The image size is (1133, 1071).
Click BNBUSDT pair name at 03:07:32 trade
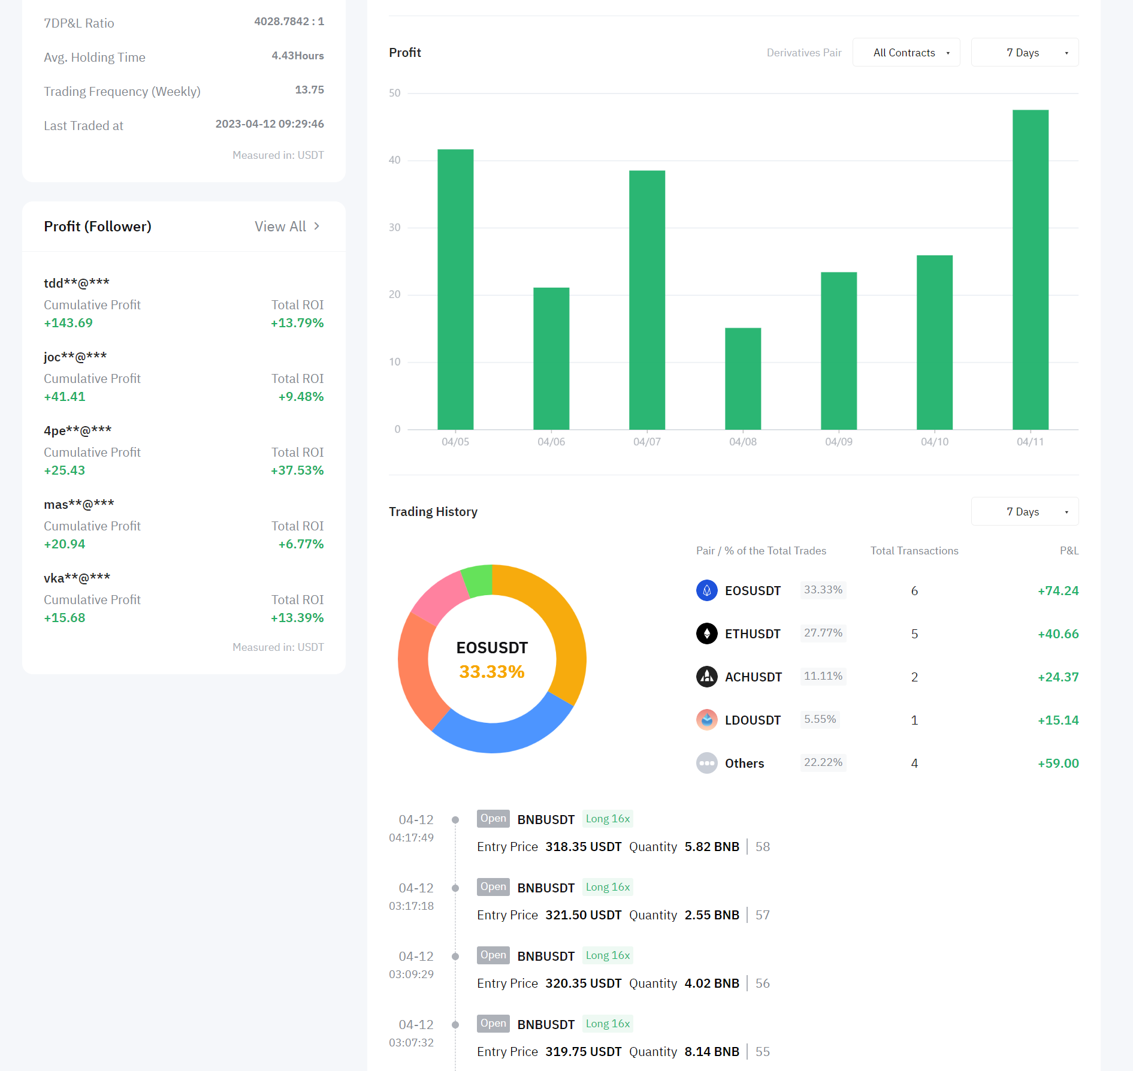(x=546, y=1025)
